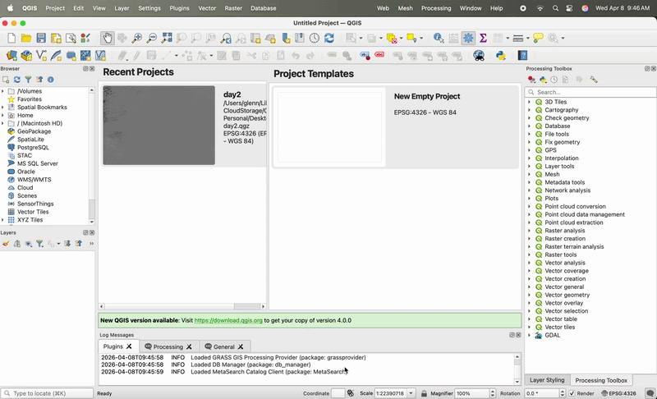Open the Processing menu
This screenshot has width=657, height=399.
(436, 8)
